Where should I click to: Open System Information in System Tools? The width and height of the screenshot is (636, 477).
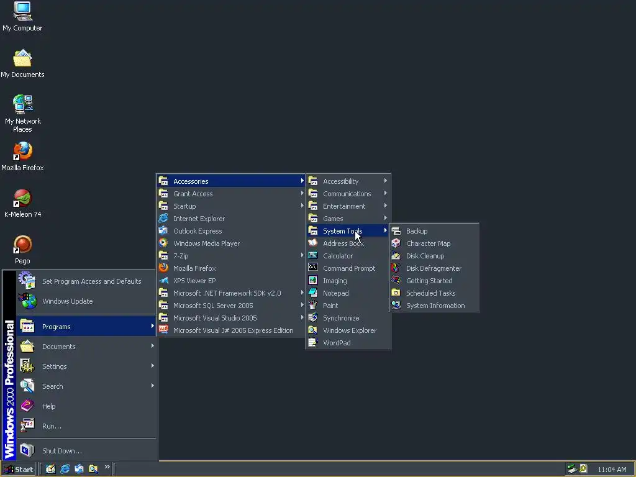point(434,305)
